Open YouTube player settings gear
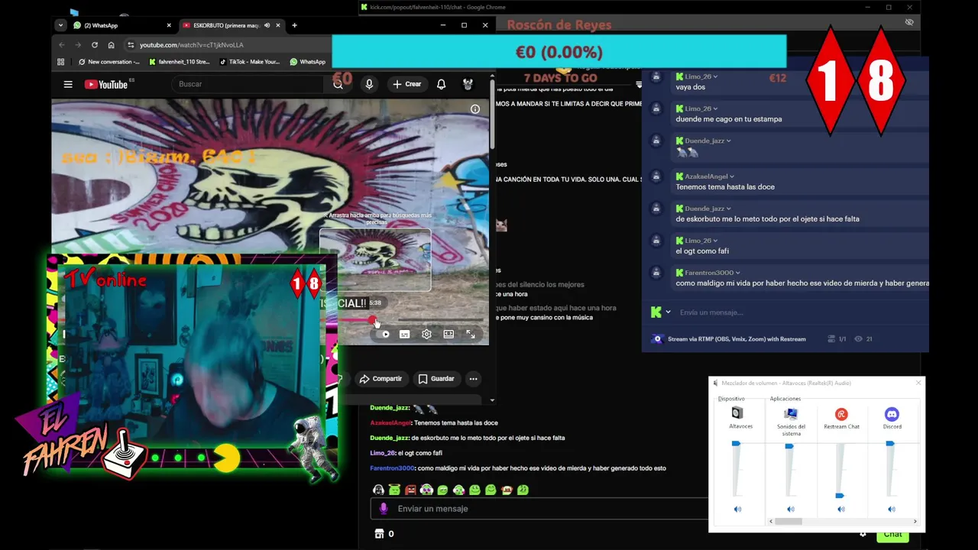The image size is (978, 550). click(x=426, y=334)
